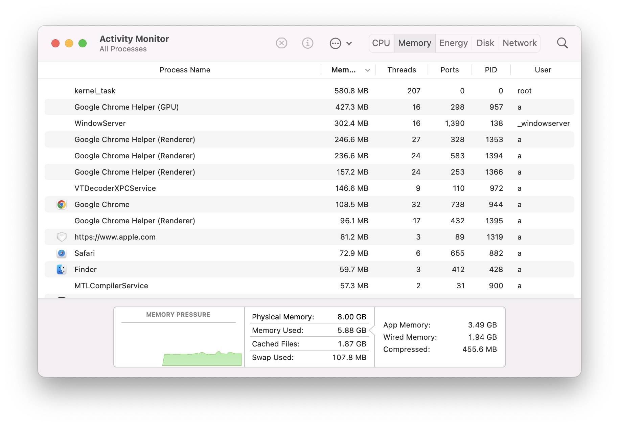Select the Google Chrome process name

coord(102,204)
